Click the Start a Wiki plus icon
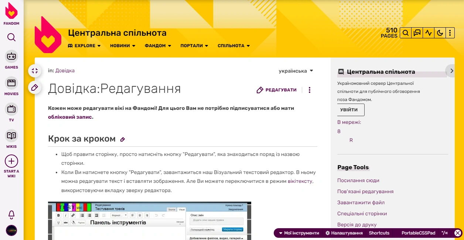This screenshot has width=464, height=240. [x=11, y=161]
